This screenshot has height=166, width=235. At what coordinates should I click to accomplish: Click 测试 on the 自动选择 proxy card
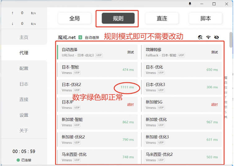coord(131,52)
